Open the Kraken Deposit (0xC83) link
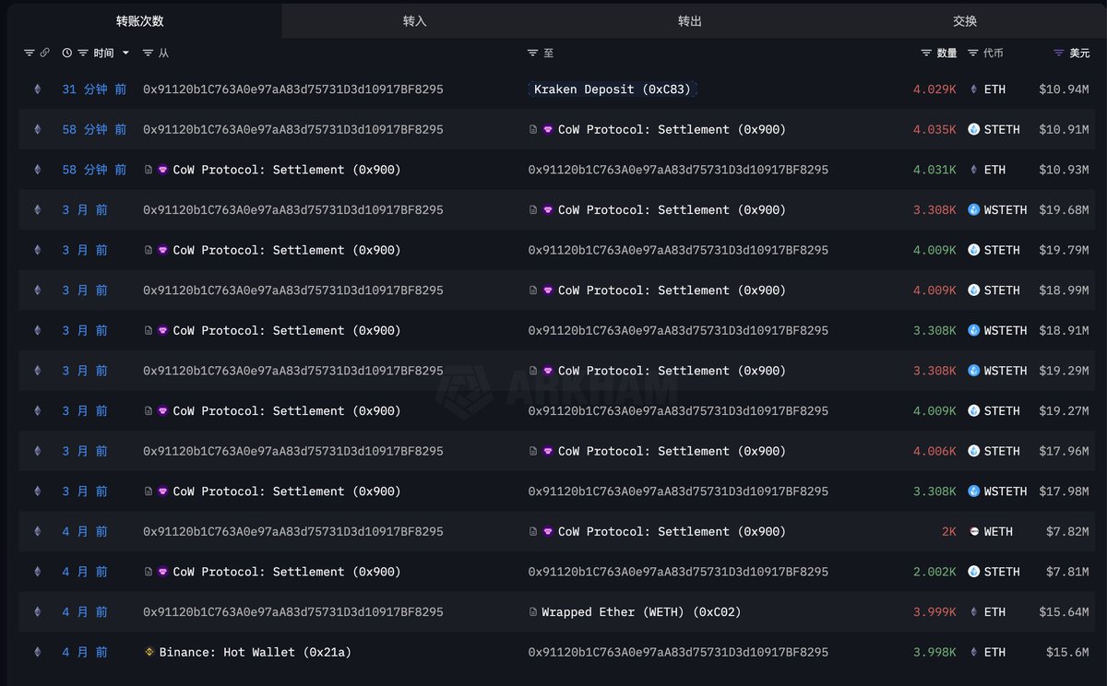 [x=612, y=89]
